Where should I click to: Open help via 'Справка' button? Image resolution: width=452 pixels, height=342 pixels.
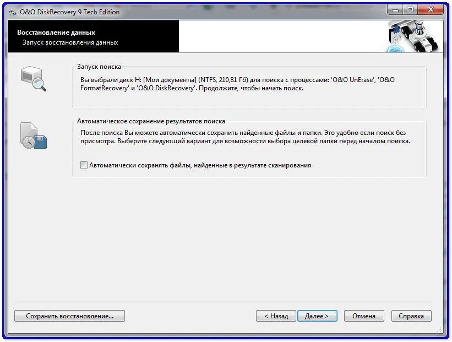point(411,316)
